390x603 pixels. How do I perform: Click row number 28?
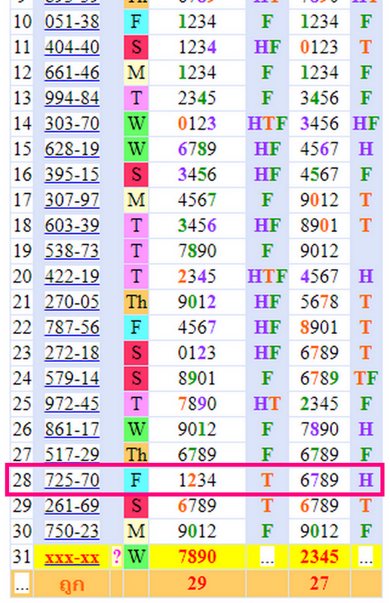tap(22, 480)
